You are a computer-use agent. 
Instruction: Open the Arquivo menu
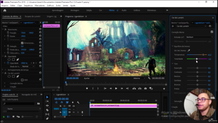(x=5, y=5)
